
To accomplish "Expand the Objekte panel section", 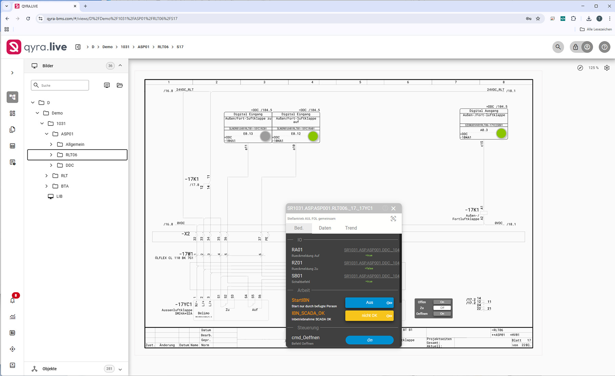I will [x=120, y=369].
